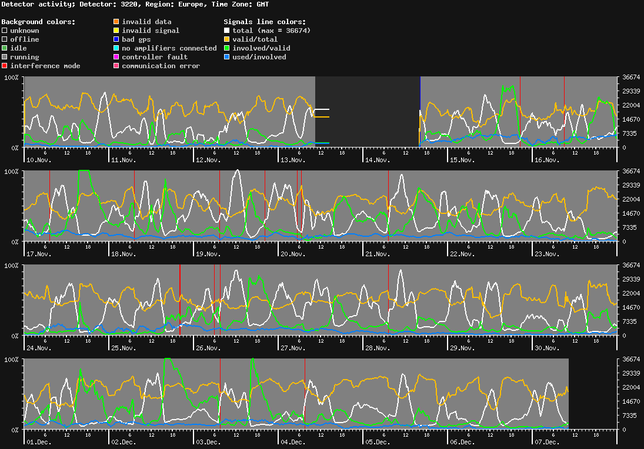This screenshot has width=644, height=449.
Task: Toggle the 'valid/total' orange legend entry
Action: tap(228, 39)
